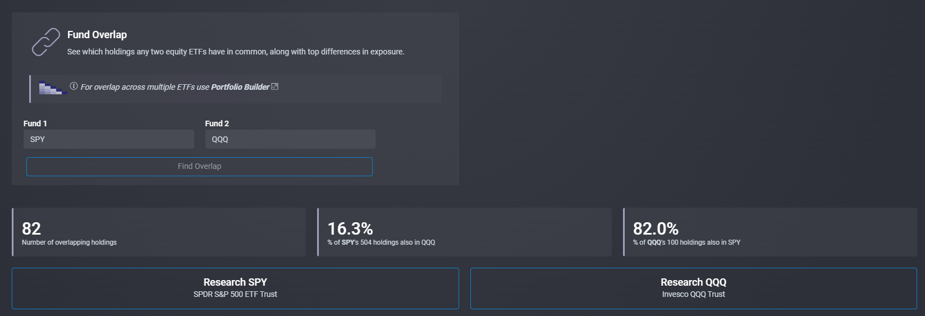Screen dimensions: 925x316
Task: Click the Fund Overlap heading
Action: (97, 35)
